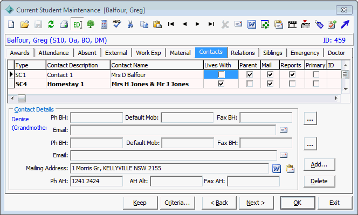358x215 pixels.
Task: Open the Criteria... button
Action: pos(177,203)
